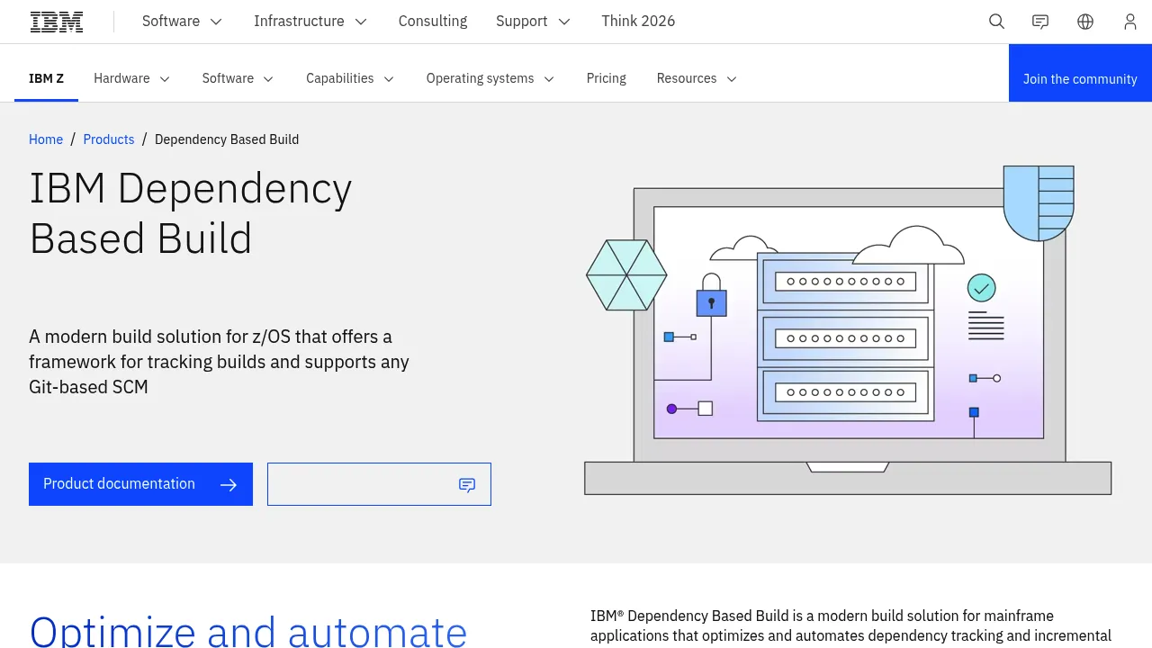Expand the Capabilities submenu

pyautogui.click(x=350, y=78)
